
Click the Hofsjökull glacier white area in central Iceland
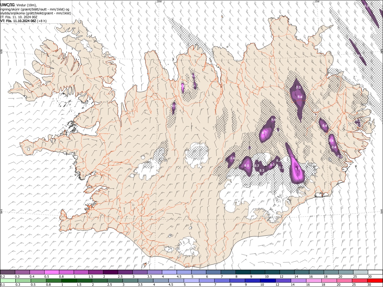197,155
